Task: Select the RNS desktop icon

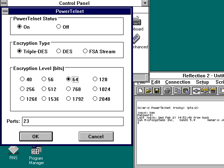Action: click(13, 153)
